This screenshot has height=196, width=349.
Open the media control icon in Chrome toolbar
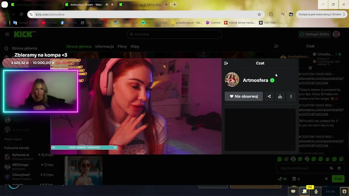point(283,14)
